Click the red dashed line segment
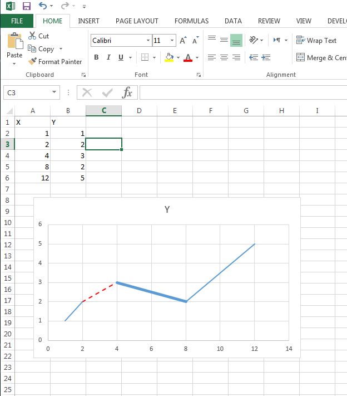The height and width of the screenshot is (396, 347). 100,292
